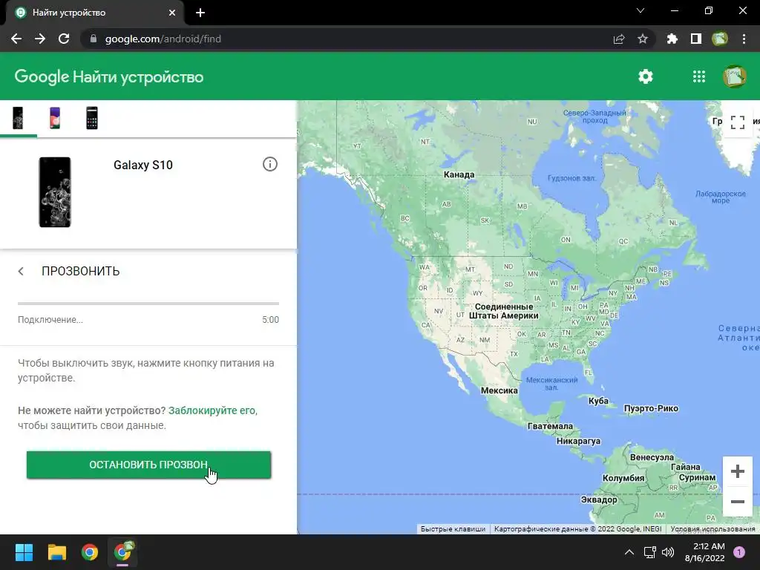Go back from the ПРОЗВОНИТЬ panel

(x=21, y=271)
